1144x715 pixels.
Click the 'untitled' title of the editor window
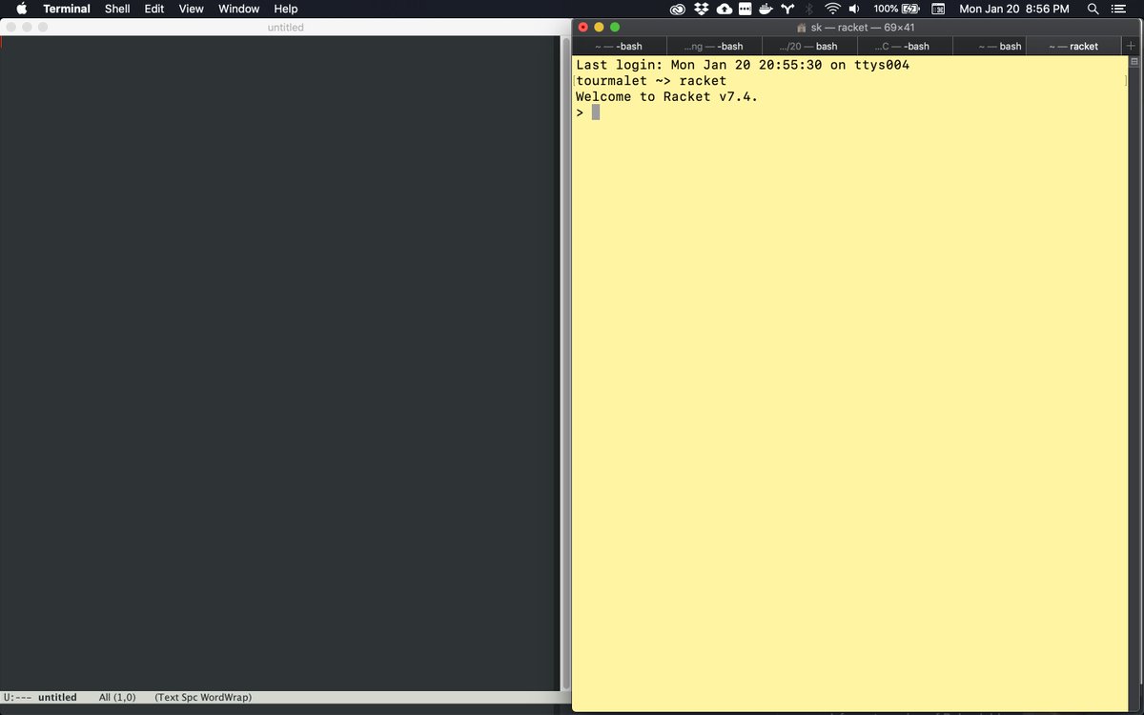point(285,28)
